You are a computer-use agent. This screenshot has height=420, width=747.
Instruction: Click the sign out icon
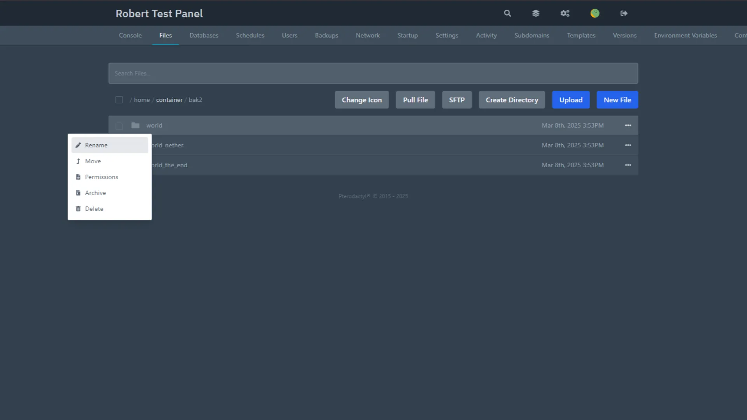click(x=624, y=13)
